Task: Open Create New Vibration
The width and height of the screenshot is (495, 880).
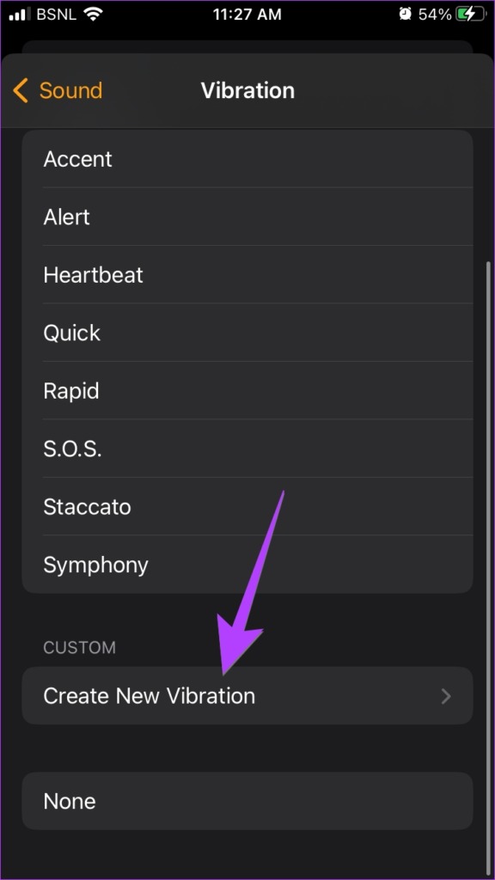Action: [x=247, y=696]
